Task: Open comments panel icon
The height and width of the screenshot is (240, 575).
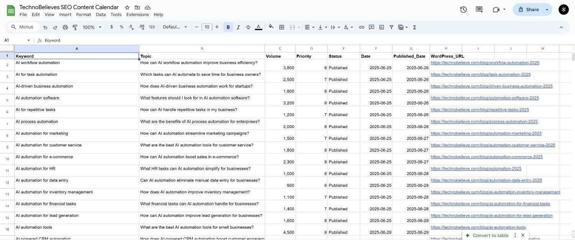Action: pos(479,10)
